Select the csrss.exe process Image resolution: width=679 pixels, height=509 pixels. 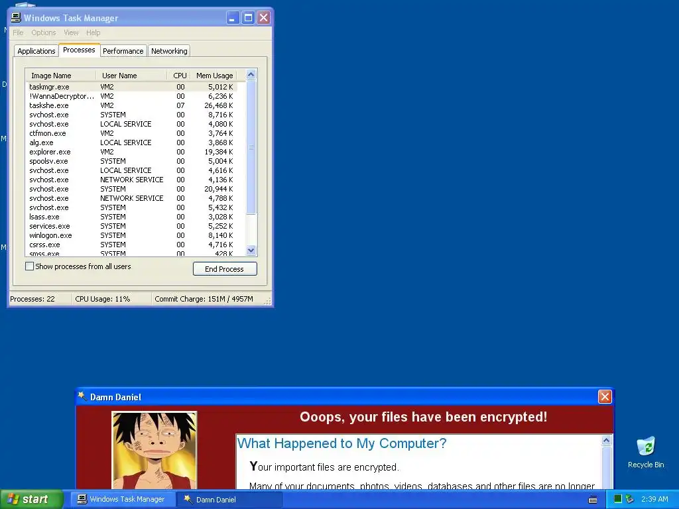132,245
